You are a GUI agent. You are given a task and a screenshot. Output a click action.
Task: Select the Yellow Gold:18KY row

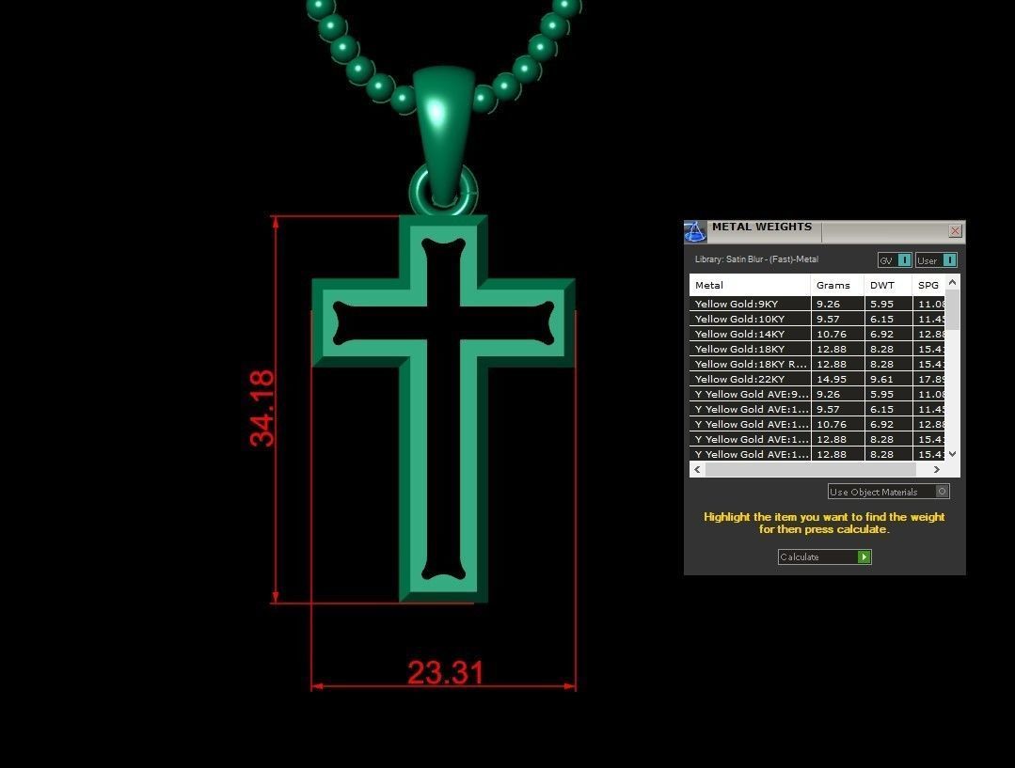(817, 349)
